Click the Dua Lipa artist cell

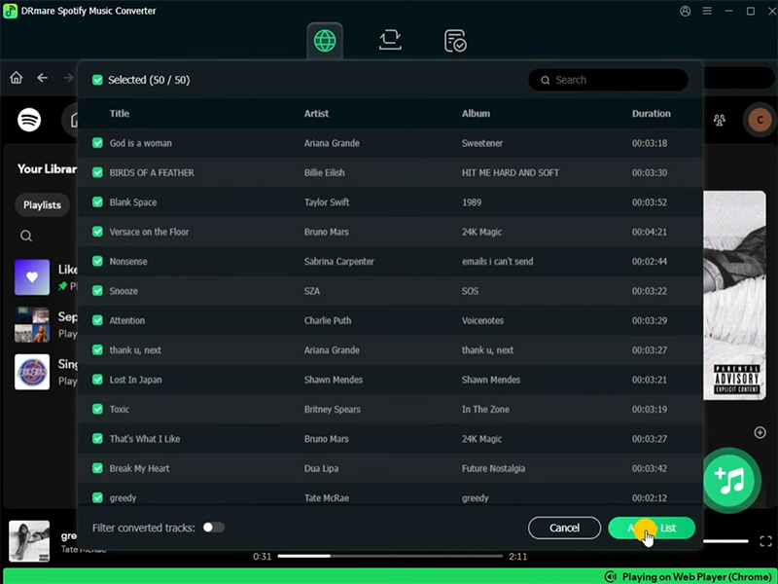click(321, 468)
